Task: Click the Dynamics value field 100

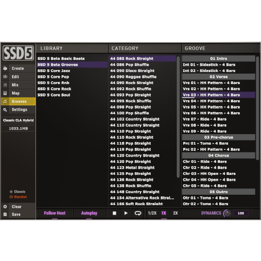Action: [x=241, y=213]
